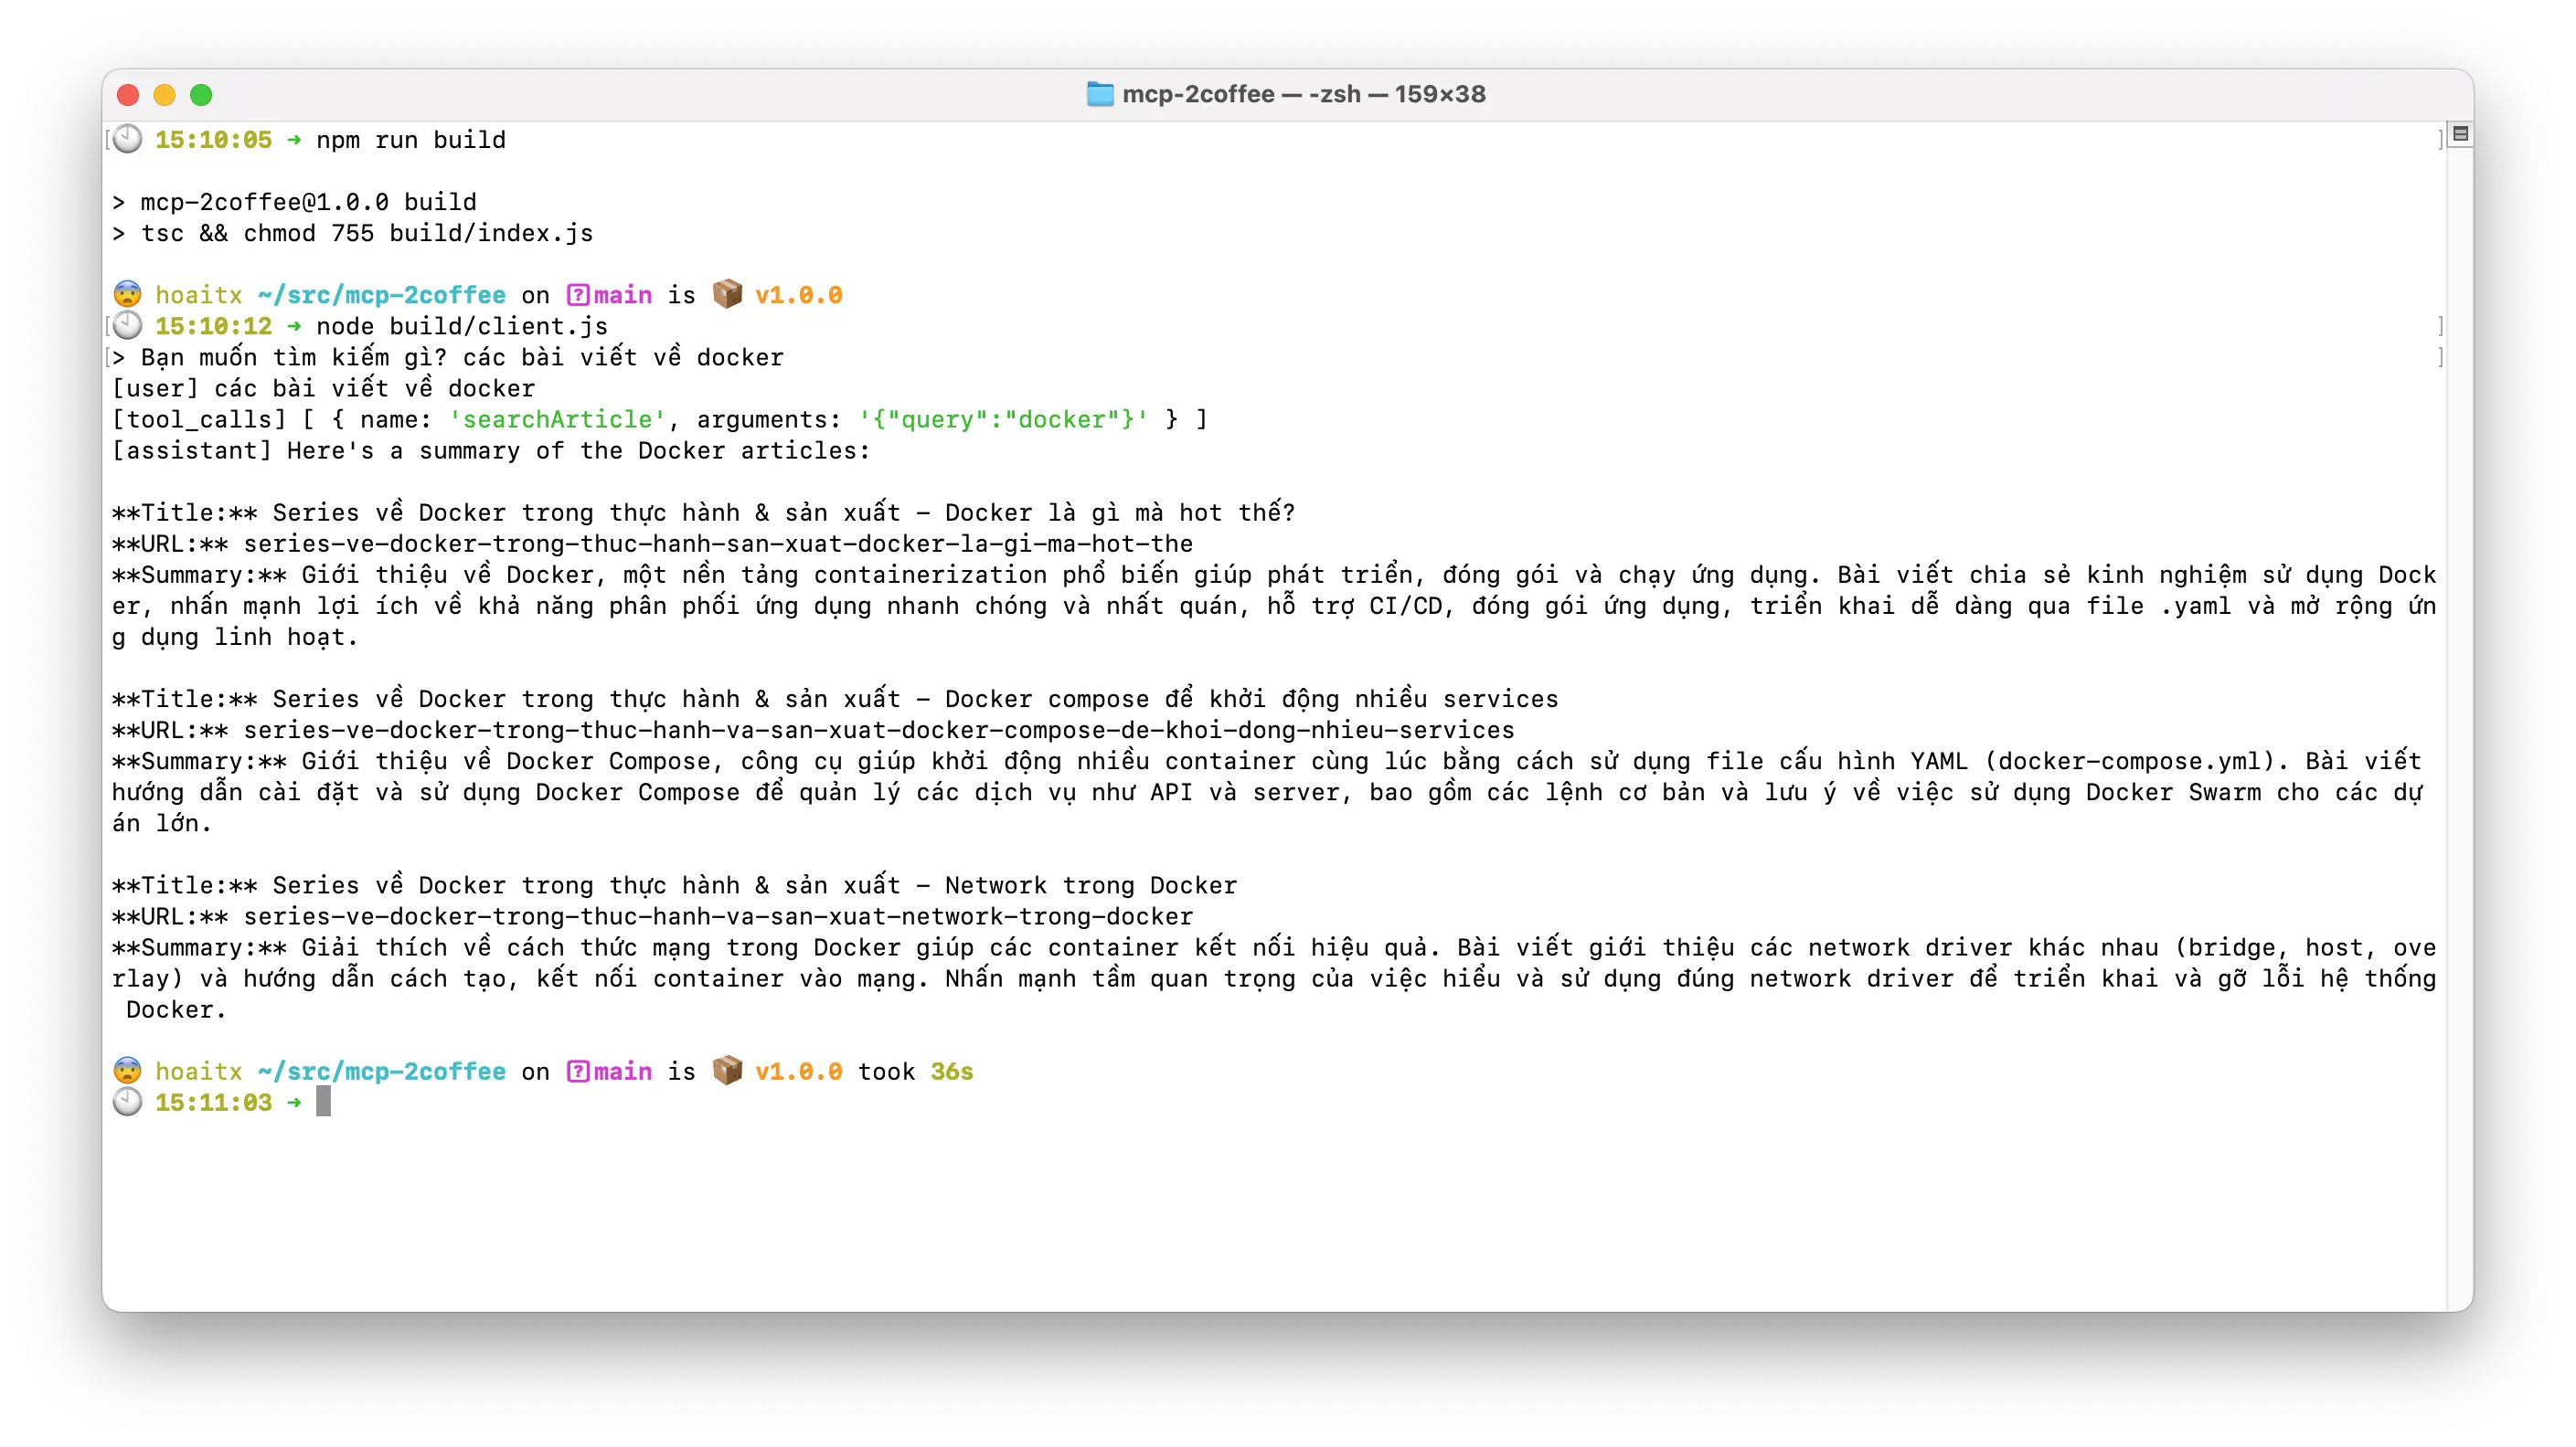Click the 'searchArticle' green string text

tap(557, 419)
